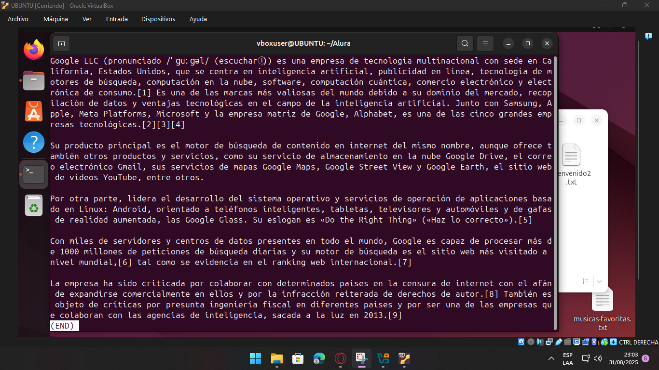Open the Windows Start menu
Image resolution: width=659 pixels, height=370 pixels.
tap(255, 358)
